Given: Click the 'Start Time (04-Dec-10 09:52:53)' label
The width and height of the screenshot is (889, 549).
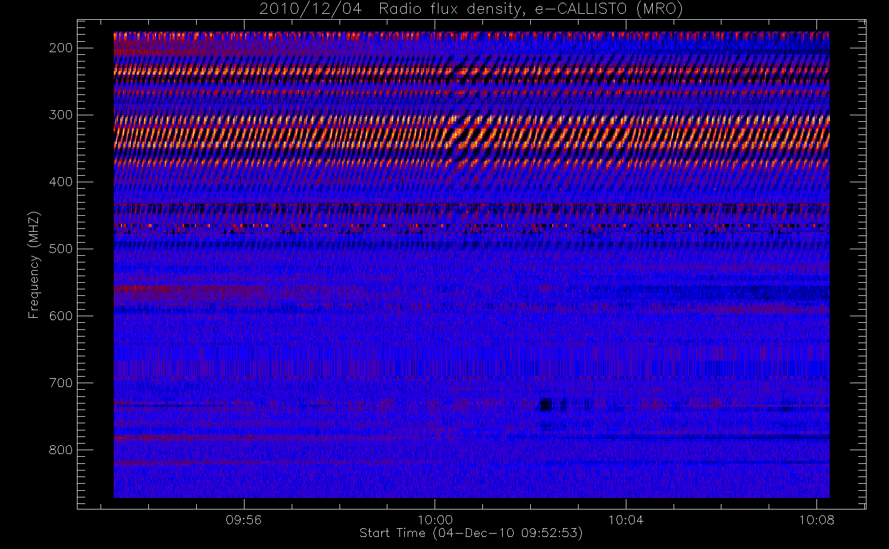Looking at the screenshot, I should point(471,533).
